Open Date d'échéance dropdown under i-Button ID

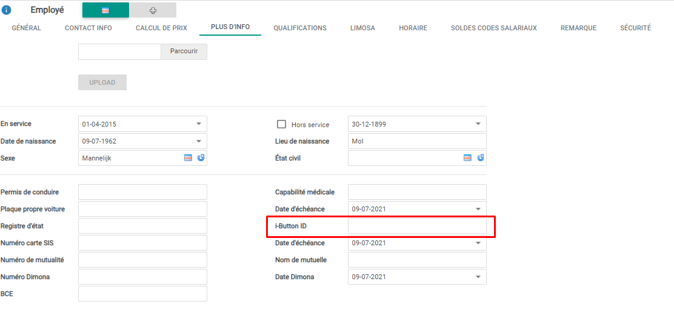[x=478, y=243]
